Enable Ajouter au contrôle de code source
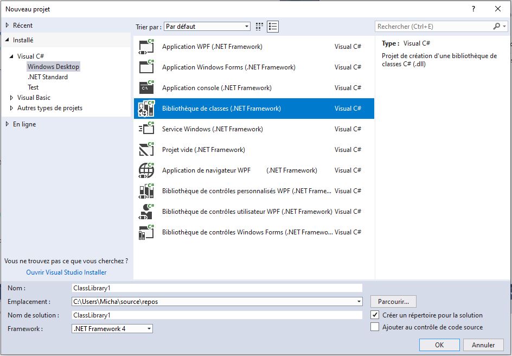 [x=375, y=327]
